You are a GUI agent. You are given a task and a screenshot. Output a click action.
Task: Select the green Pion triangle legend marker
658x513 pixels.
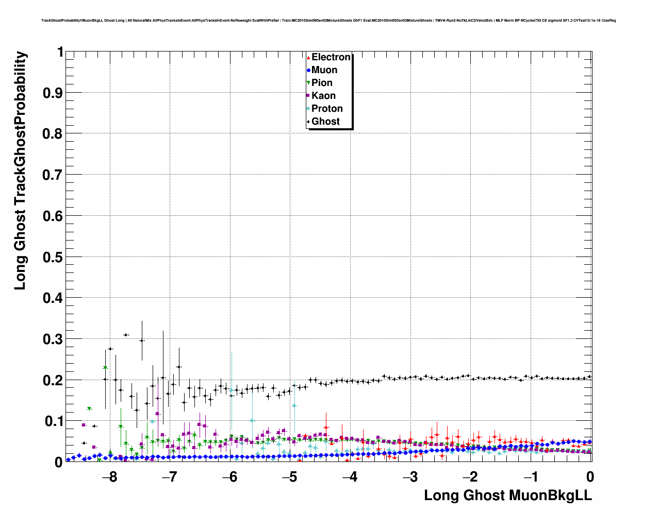[x=308, y=83]
